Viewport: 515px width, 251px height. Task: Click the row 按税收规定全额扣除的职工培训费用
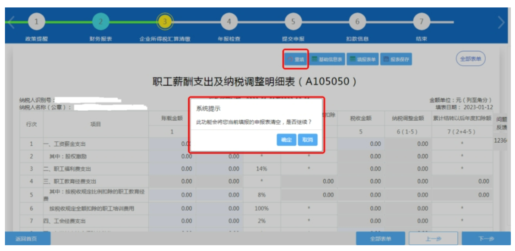tap(256, 209)
